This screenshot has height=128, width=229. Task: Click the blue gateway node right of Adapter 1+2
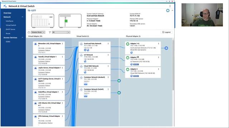click(166, 48)
